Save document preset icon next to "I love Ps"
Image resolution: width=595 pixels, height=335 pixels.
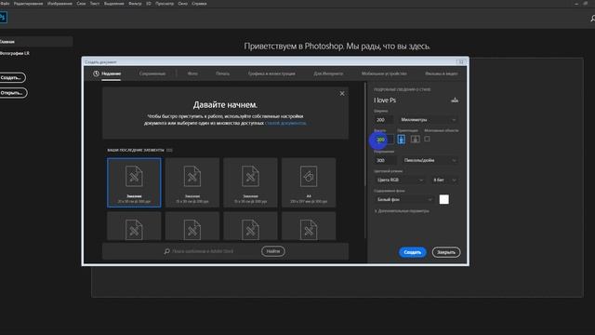[455, 100]
